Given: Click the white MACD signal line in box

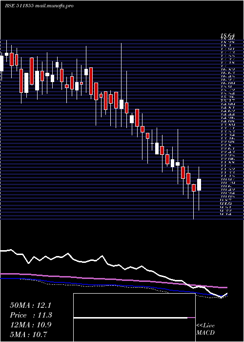Looking at the screenshot, I should pyautogui.click(x=130, y=318).
